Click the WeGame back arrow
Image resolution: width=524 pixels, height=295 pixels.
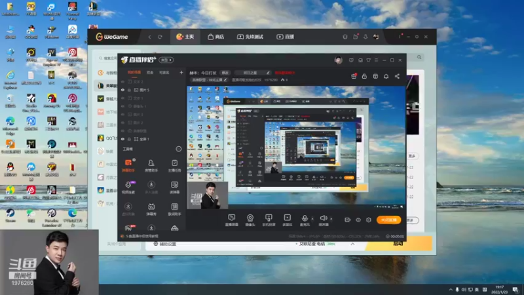coord(149,37)
